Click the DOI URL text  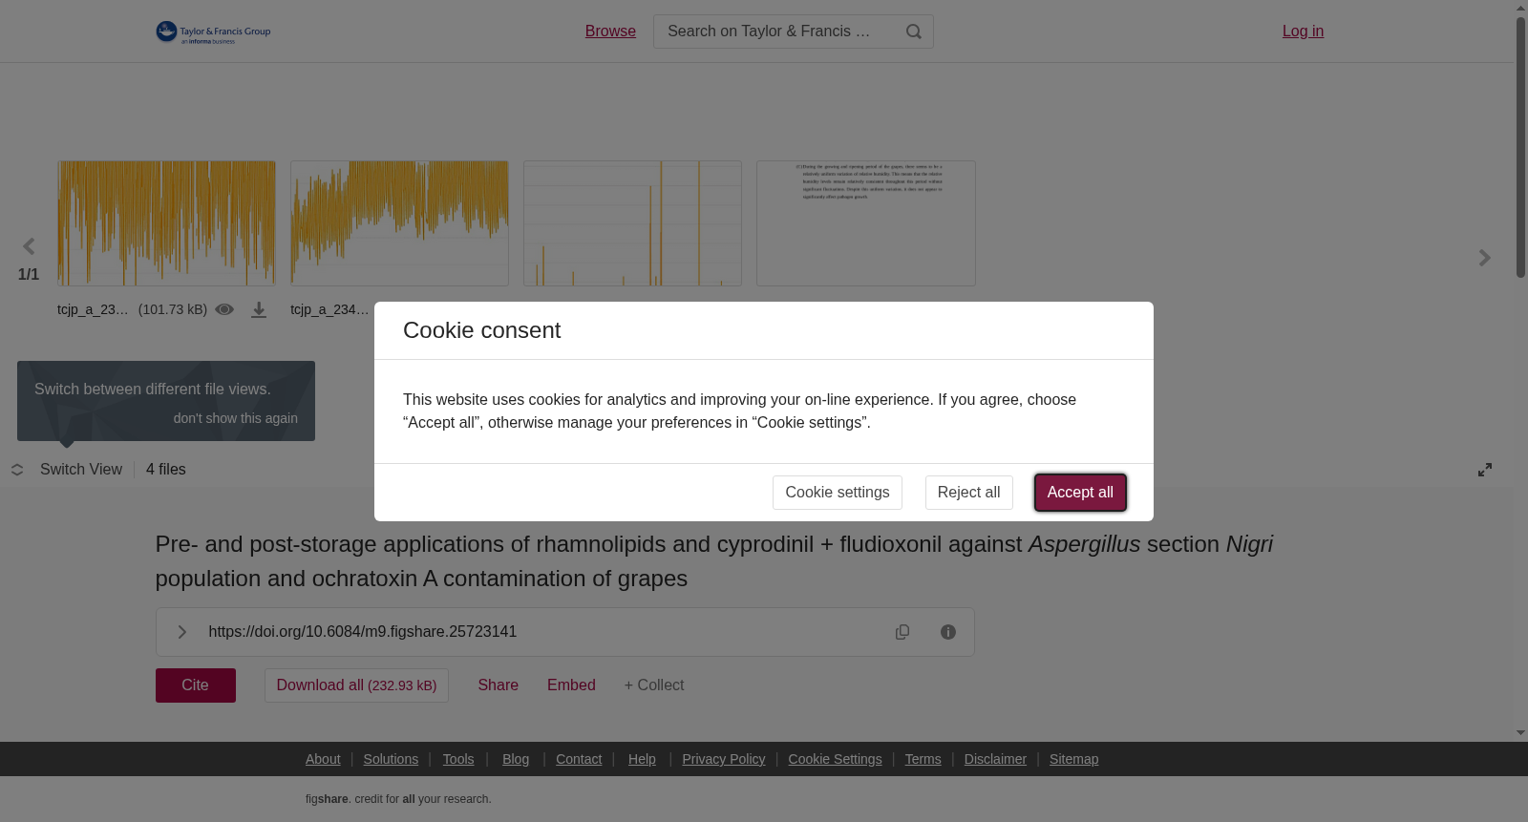pos(363,632)
